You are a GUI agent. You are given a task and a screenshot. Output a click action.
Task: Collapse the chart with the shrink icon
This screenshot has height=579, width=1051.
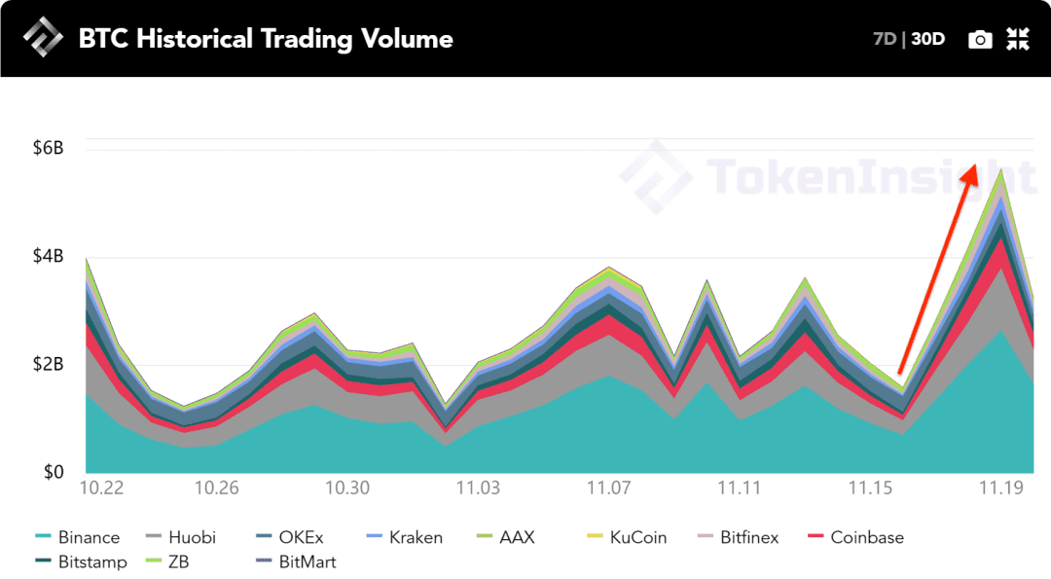tap(1018, 39)
